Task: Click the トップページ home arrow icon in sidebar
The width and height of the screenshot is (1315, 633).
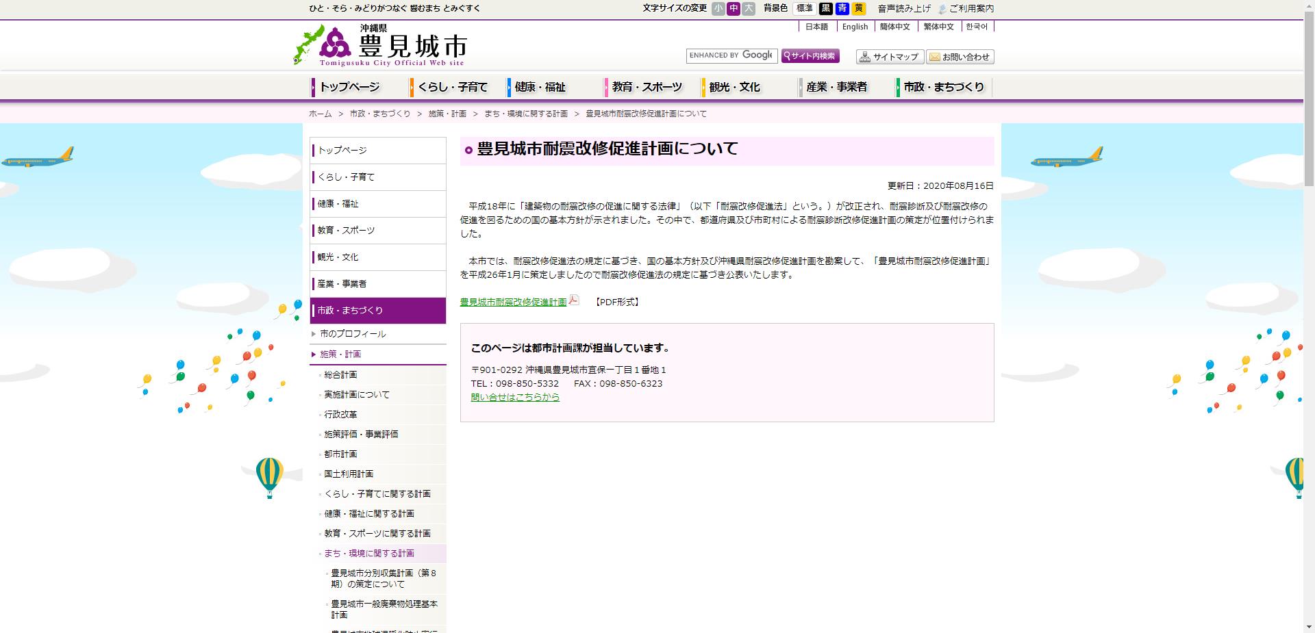Action: 314,150
